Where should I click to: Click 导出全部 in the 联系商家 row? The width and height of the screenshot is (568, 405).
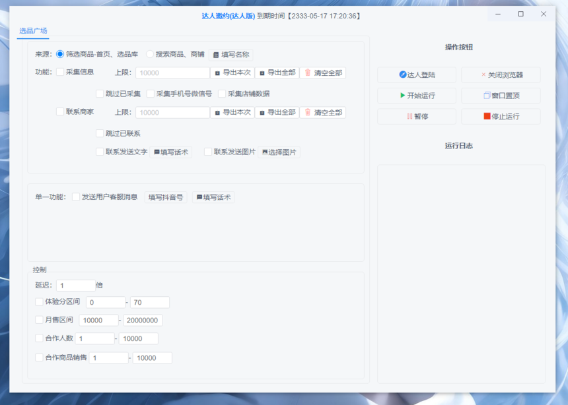[x=277, y=113]
